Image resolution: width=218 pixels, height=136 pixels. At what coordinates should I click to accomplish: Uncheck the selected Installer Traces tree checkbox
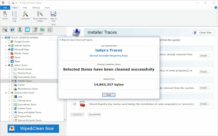[x=13, y=81]
